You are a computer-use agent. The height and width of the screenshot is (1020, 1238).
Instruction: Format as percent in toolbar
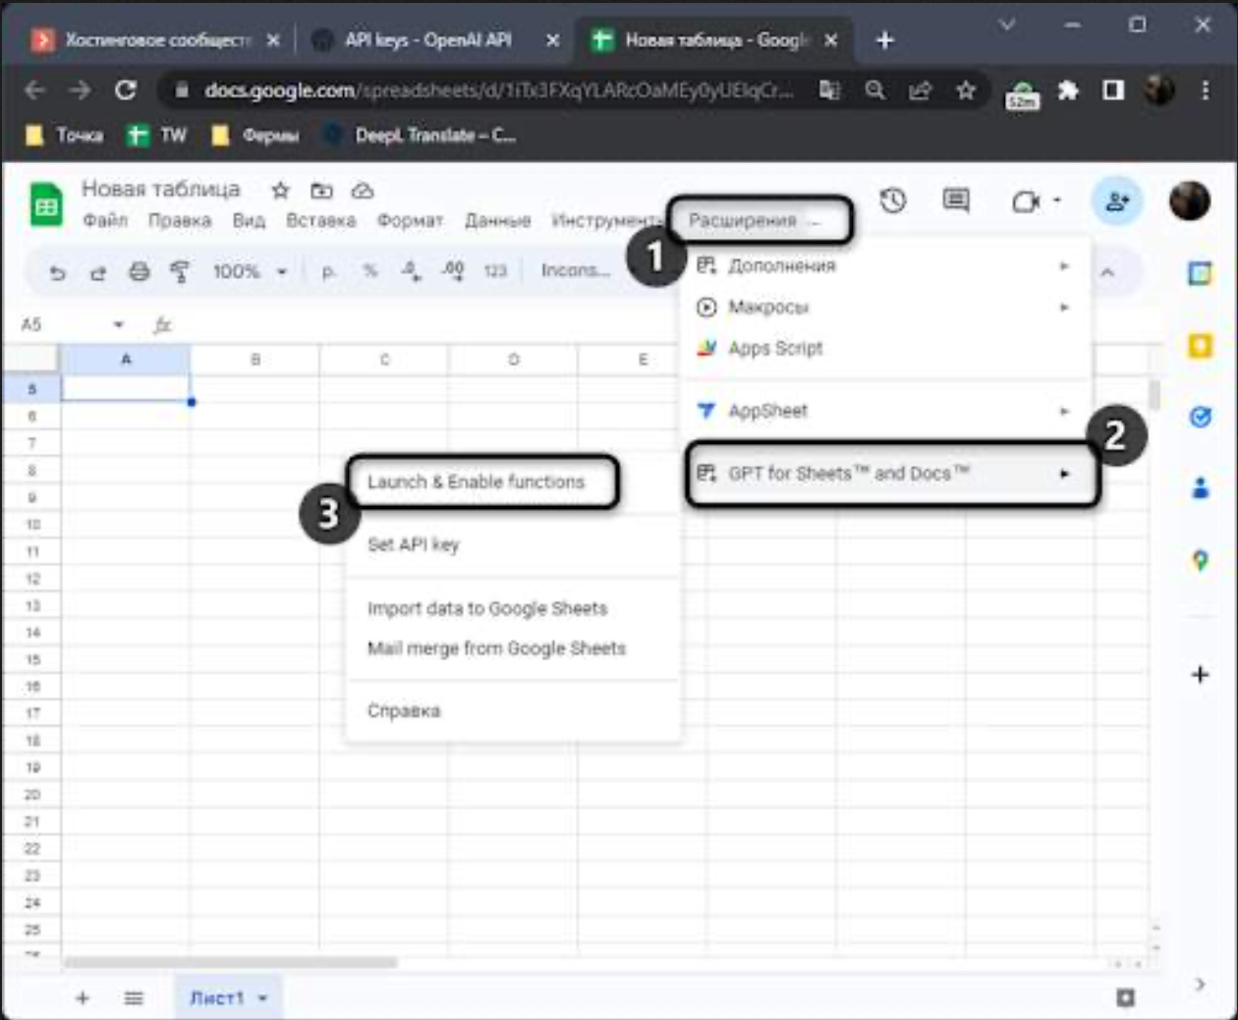click(x=369, y=270)
